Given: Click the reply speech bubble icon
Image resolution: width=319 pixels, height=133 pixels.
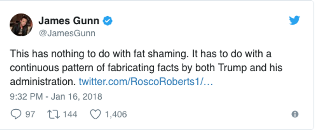Looking at the screenshot, I should click(15, 114).
